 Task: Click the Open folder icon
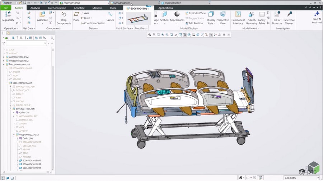click(x=20, y=3)
